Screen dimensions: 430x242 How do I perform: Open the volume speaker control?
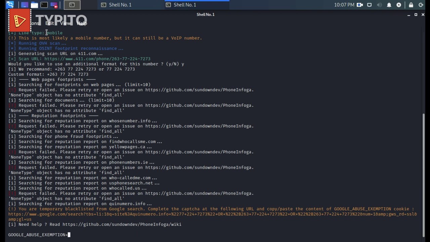(379, 5)
